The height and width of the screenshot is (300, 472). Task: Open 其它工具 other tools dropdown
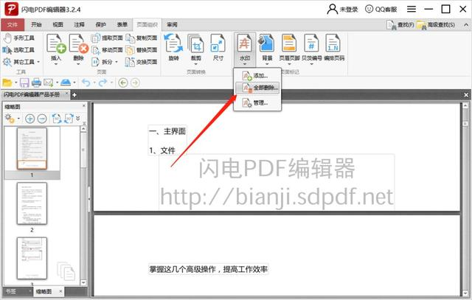point(21,62)
